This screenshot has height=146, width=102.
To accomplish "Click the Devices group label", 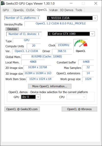I will [x=12, y=29].
